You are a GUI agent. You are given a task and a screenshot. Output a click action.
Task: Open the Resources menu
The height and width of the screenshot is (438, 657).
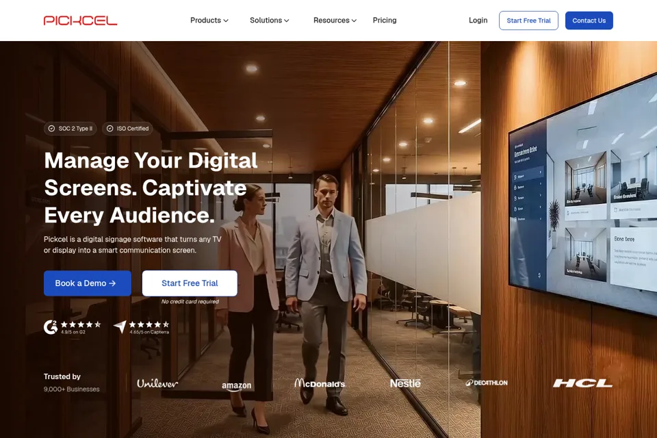[335, 20]
